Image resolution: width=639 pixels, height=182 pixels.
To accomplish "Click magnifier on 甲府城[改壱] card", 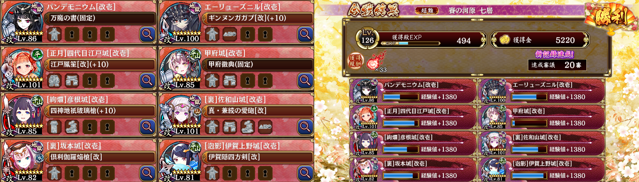I will pyautogui.click(x=305, y=81).
